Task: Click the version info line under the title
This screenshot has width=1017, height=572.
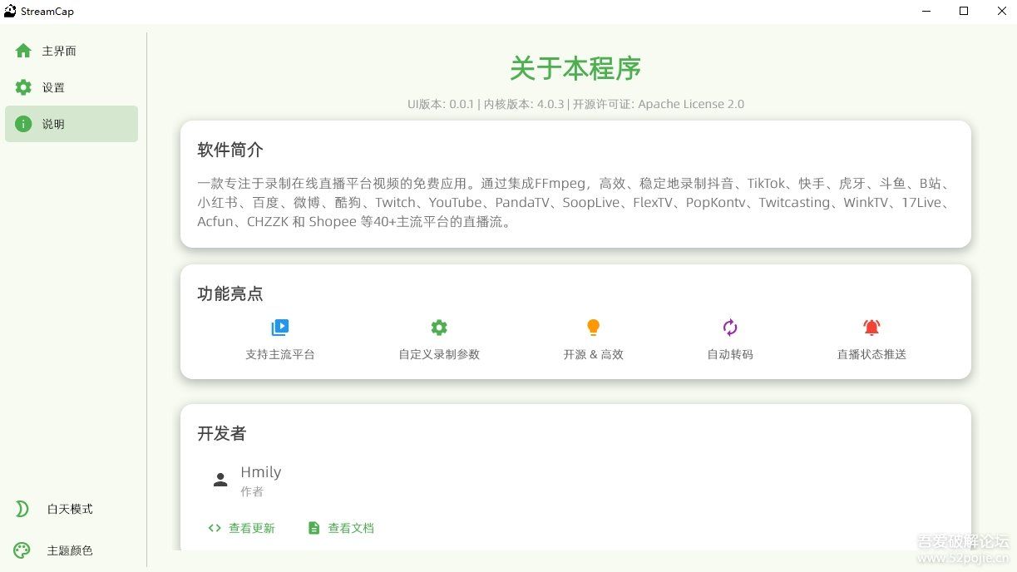Action: (x=575, y=104)
